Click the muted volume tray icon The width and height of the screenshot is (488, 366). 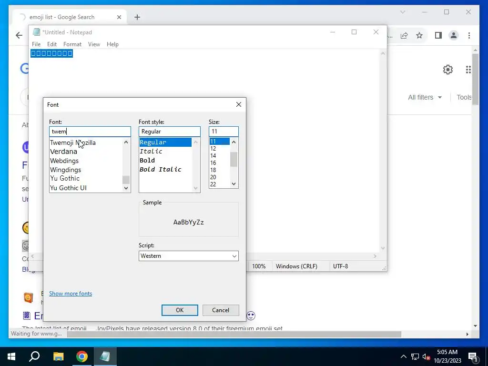(427, 356)
